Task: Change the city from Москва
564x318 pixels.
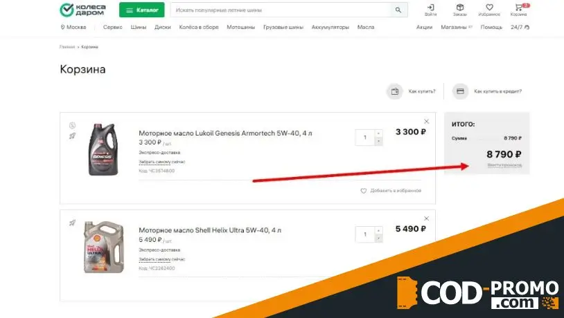Action: point(73,27)
